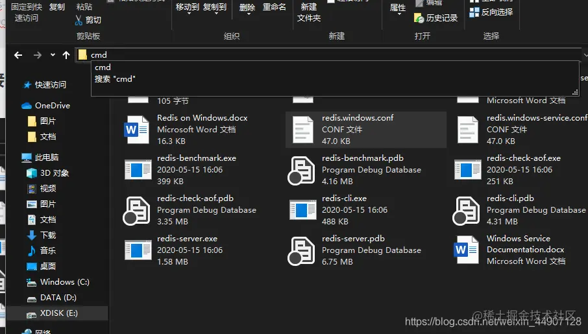The width and height of the screenshot is (588, 334).
Task: Go forward with the right arrow
Action: (x=37, y=56)
